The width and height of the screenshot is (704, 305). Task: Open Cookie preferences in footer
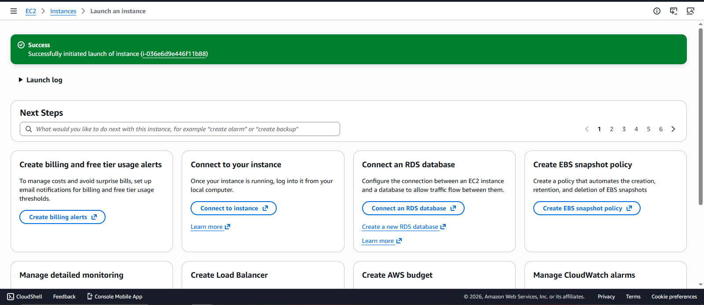[x=674, y=297]
